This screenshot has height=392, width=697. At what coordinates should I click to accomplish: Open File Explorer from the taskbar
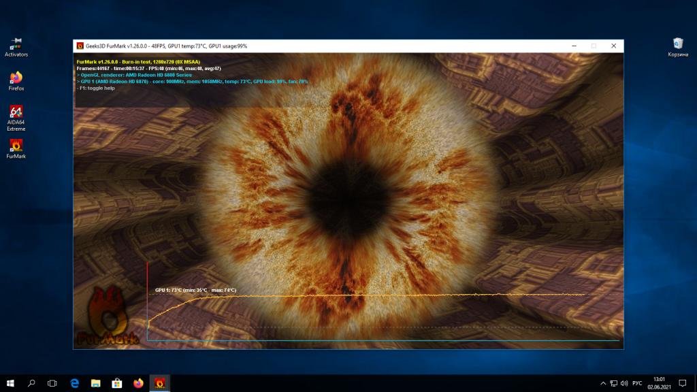point(95,383)
